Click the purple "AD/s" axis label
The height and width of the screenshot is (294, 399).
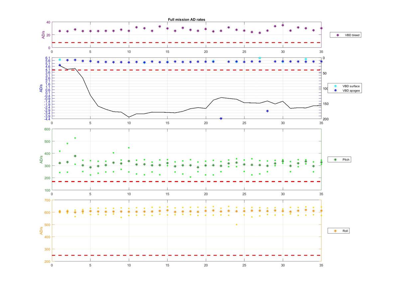click(43, 35)
